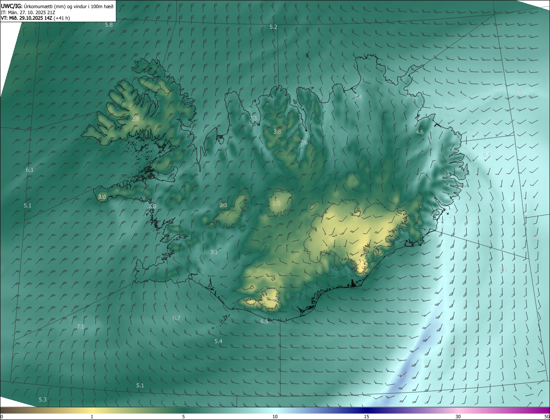Click the colour scale tick label '30'
The width and height of the screenshot is (550, 420).
click(458, 417)
